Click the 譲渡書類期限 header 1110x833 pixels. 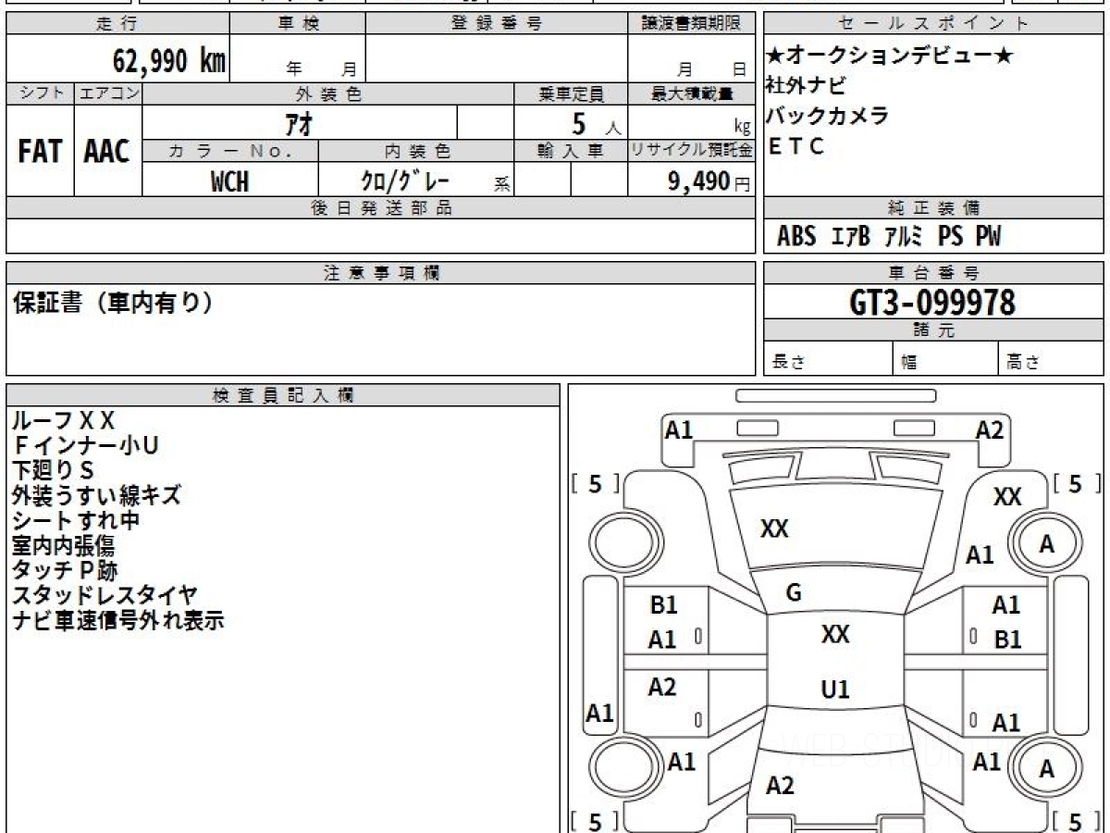(692, 24)
